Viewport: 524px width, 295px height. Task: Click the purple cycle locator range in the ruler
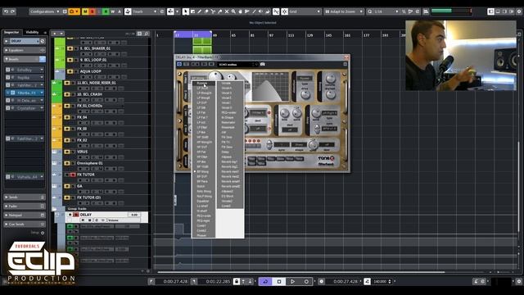point(193,34)
